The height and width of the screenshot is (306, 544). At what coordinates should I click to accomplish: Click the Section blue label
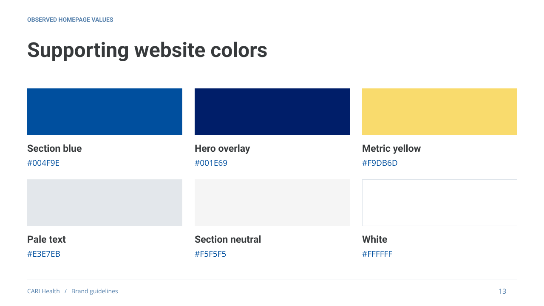(54, 148)
